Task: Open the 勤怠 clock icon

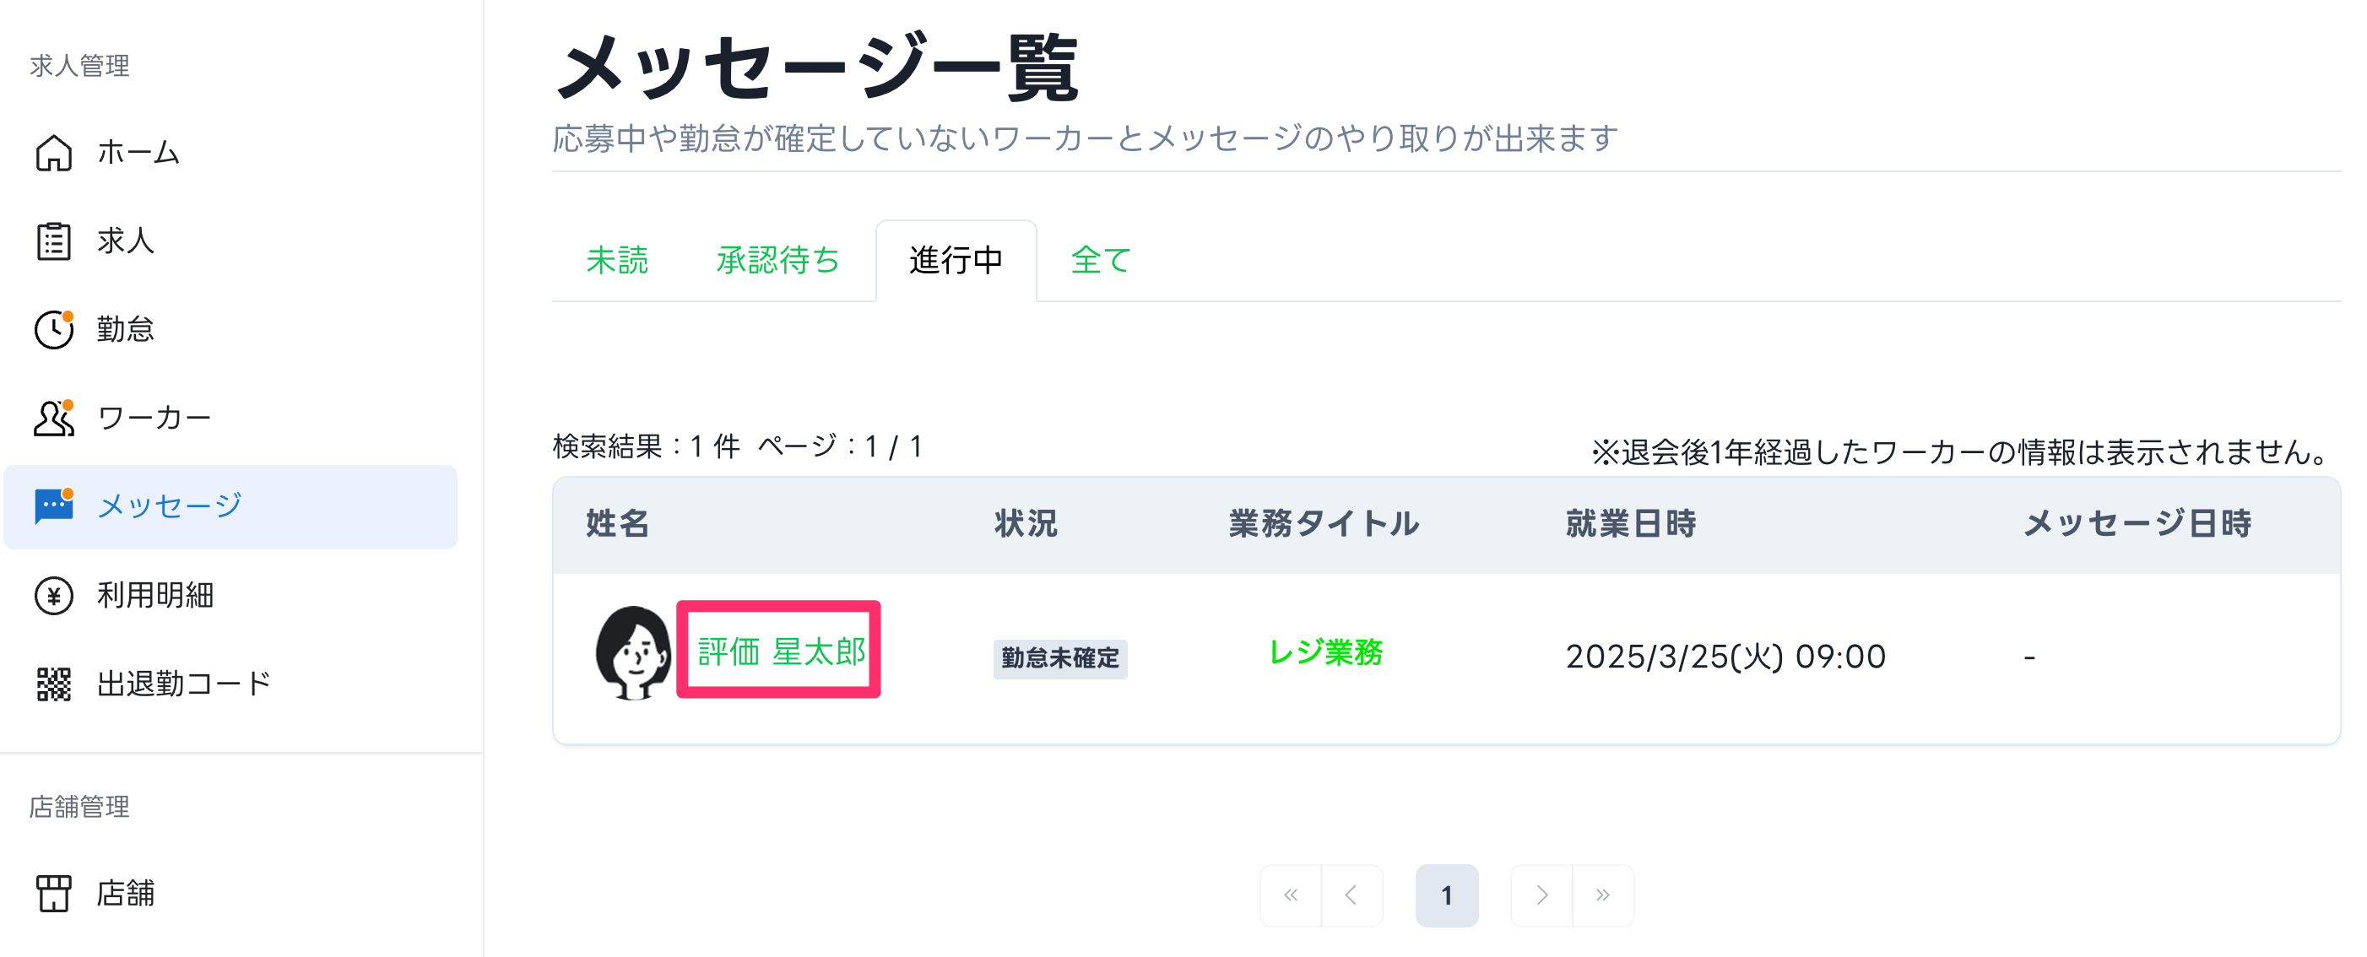Action: point(53,330)
